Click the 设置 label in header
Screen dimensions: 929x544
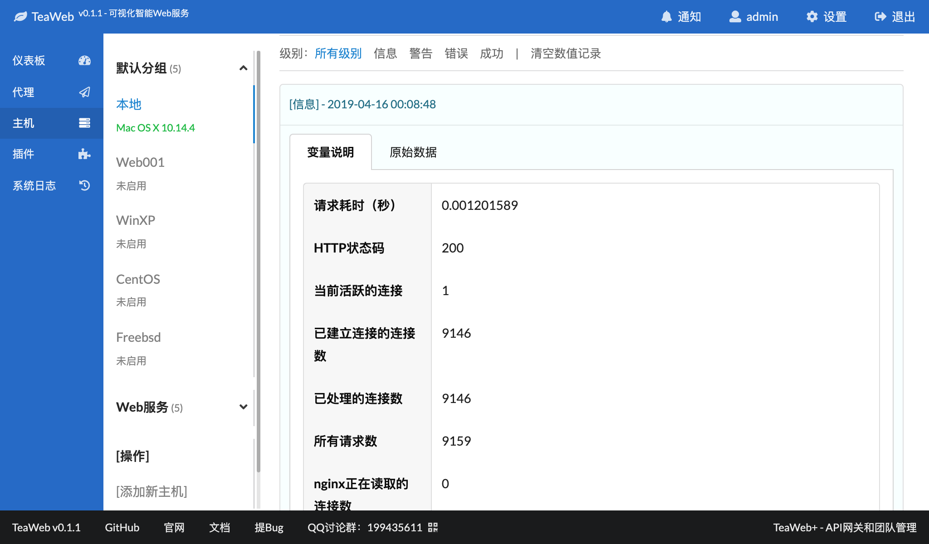click(835, 17)
